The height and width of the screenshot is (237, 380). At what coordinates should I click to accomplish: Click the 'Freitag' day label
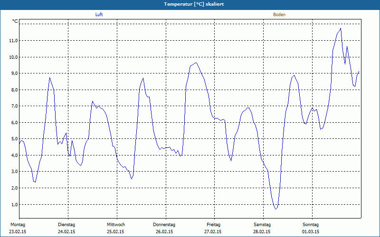click(213, 225)
